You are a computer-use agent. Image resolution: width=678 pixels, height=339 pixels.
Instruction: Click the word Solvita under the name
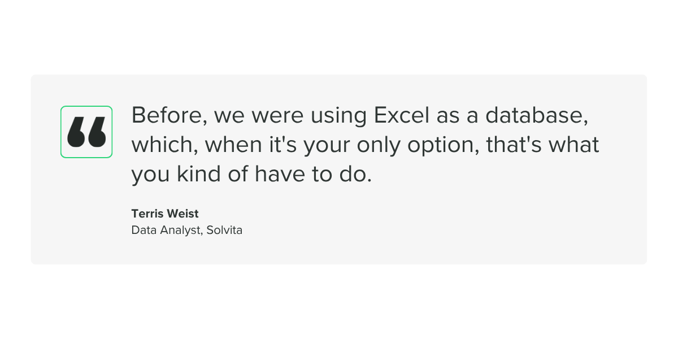tap(224, 230)
